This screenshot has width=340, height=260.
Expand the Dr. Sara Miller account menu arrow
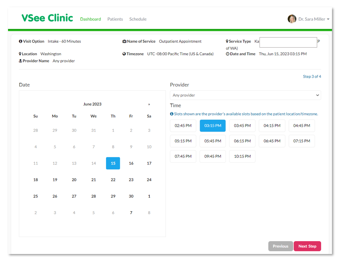click(328, 19)
